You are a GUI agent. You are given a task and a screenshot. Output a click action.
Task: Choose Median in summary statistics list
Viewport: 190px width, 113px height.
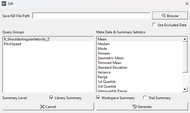click(140, 44)
